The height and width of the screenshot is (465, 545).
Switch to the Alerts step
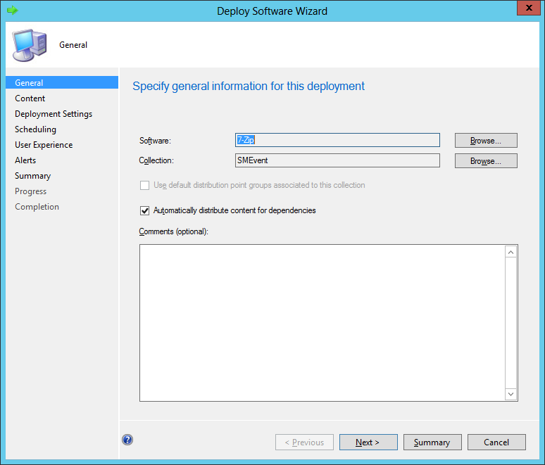click(x=25, y=160)
